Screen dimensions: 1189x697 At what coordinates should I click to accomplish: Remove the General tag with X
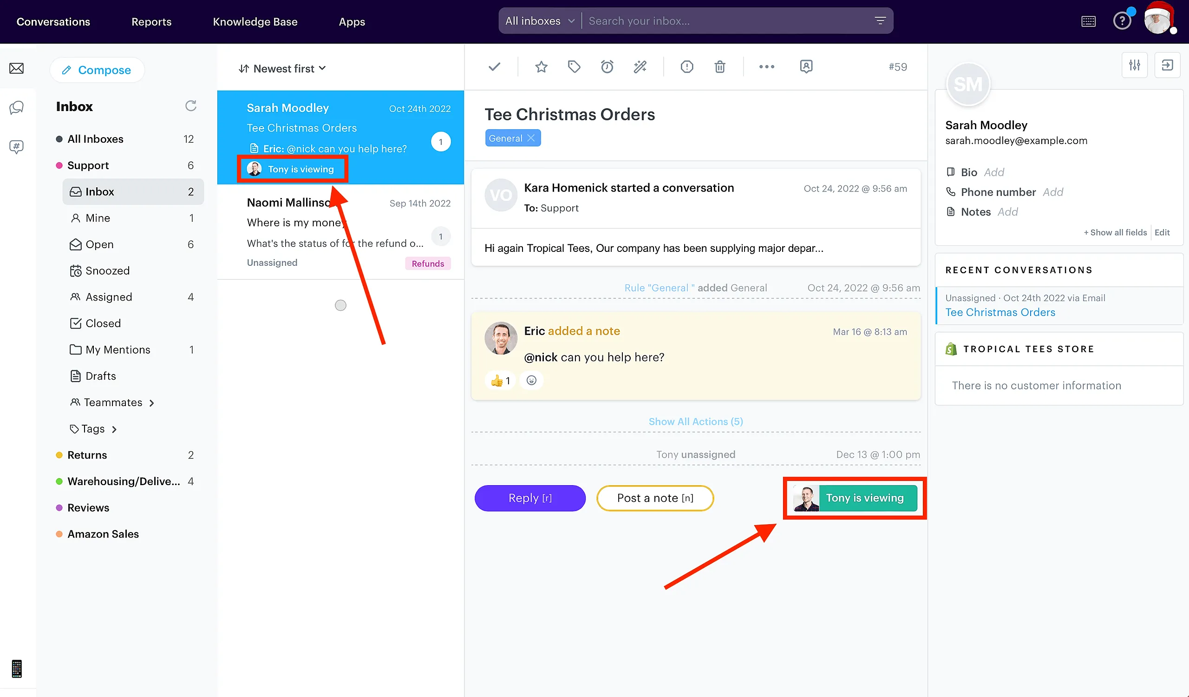coord(531,138)
